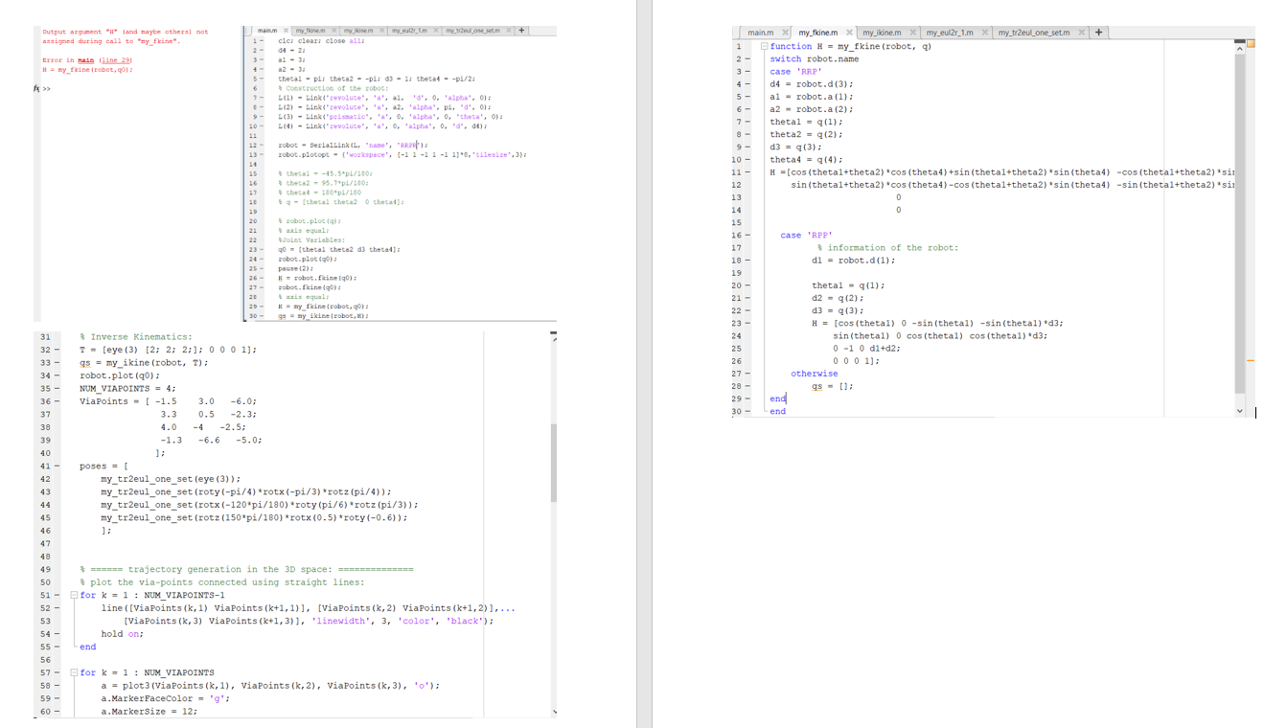Open a new file with the + tab button

[520, 30]
